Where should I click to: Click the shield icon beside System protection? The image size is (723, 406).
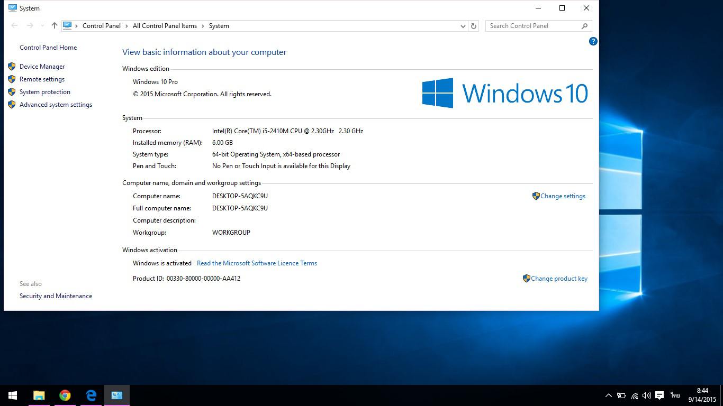tap(12, 92)
